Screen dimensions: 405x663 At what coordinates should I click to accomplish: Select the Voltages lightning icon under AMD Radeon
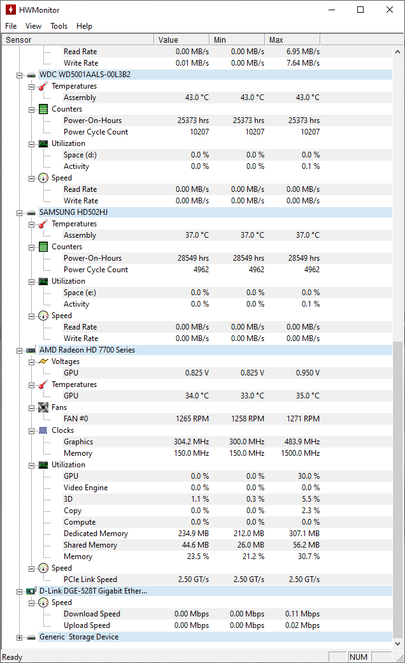pos(43,361)
